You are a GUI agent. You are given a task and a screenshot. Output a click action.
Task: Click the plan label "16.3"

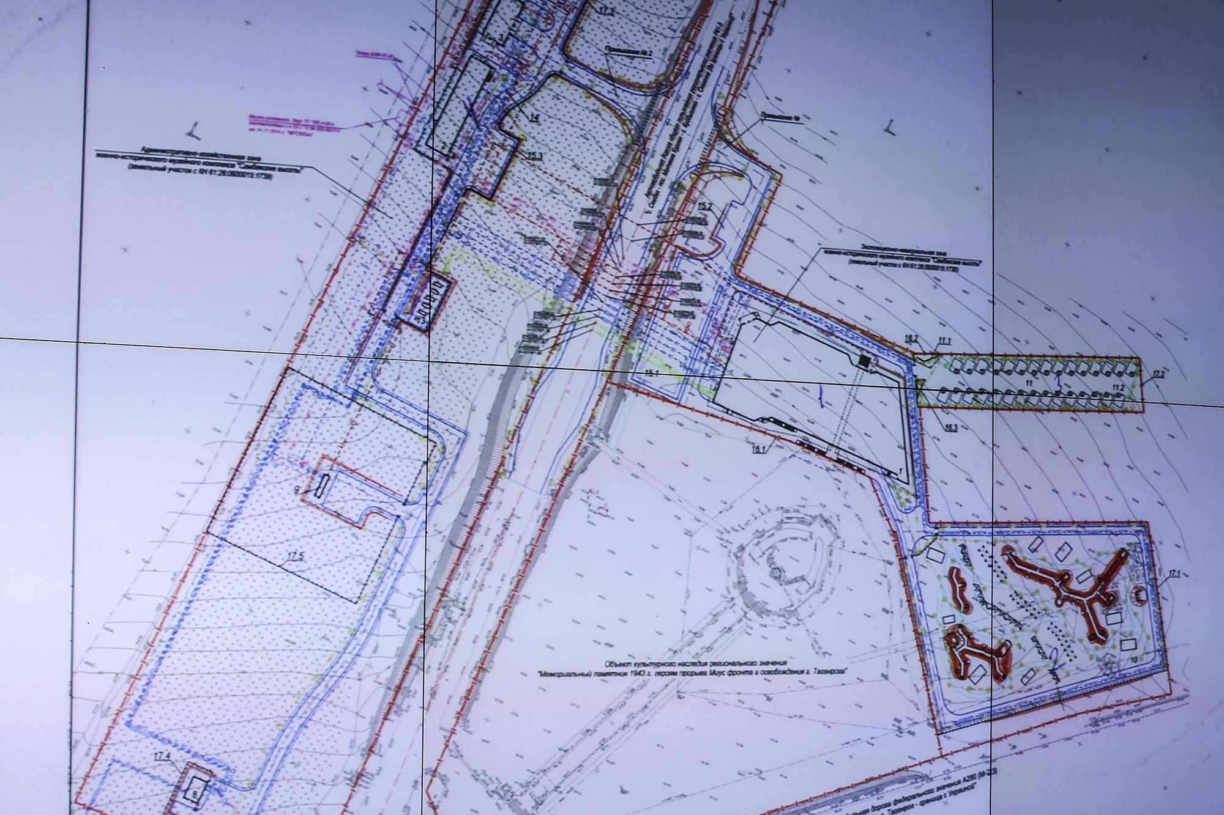click(x=950, y=427)
